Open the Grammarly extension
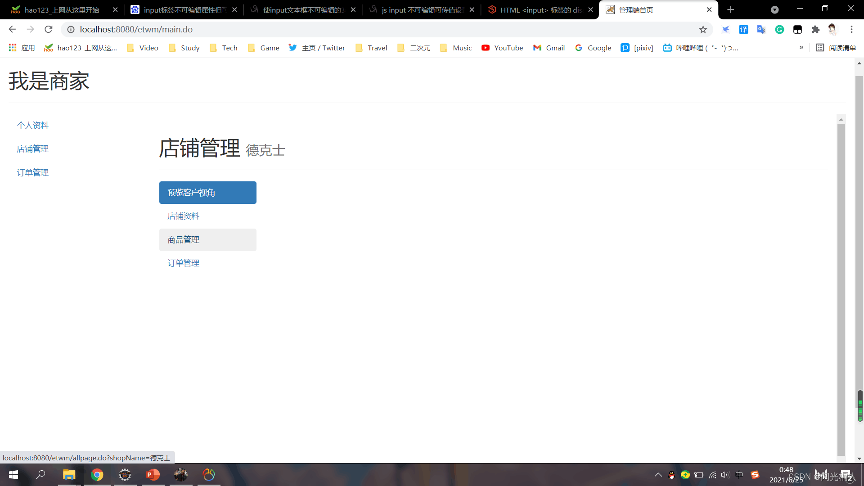The height and width of the screenshot is (486, 864). [780, 29]
